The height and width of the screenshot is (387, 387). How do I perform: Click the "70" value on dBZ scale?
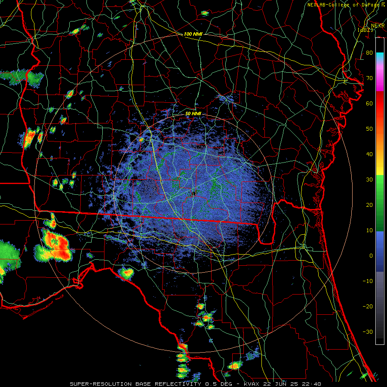(369, 78)
